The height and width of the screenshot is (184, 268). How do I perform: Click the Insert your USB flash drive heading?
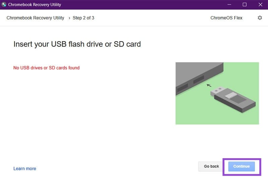click(77, 44)
